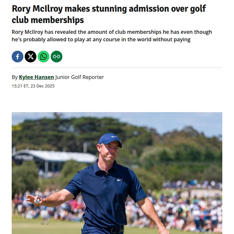The width and height of the screenshot is (234, 234).
Task: Click the "By" text before the author name
Action: click(15, 77)
